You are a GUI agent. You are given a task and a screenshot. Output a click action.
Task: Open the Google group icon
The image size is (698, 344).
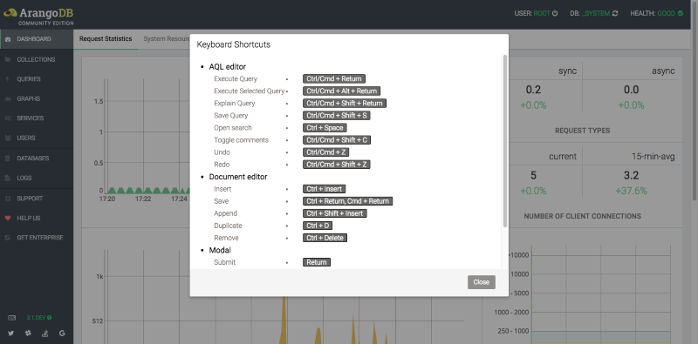62,333
